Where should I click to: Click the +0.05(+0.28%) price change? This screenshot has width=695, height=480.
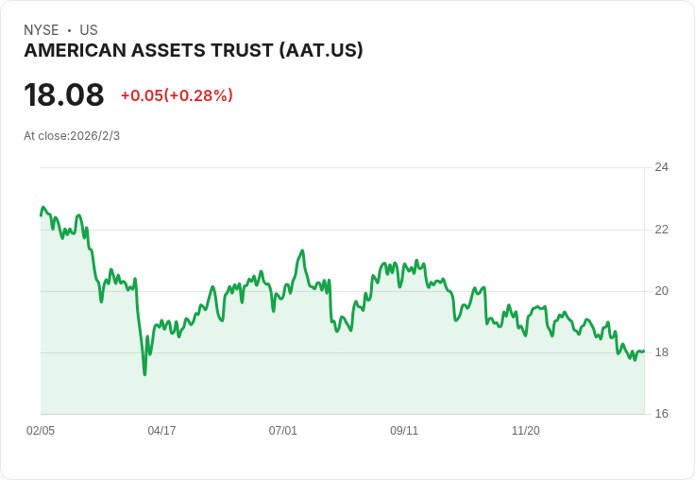tap(177, 95)
